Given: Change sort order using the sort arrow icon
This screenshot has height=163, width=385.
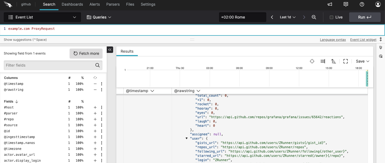Looking at the screenshot, I should pyautogui.click(x=333, y=61).
